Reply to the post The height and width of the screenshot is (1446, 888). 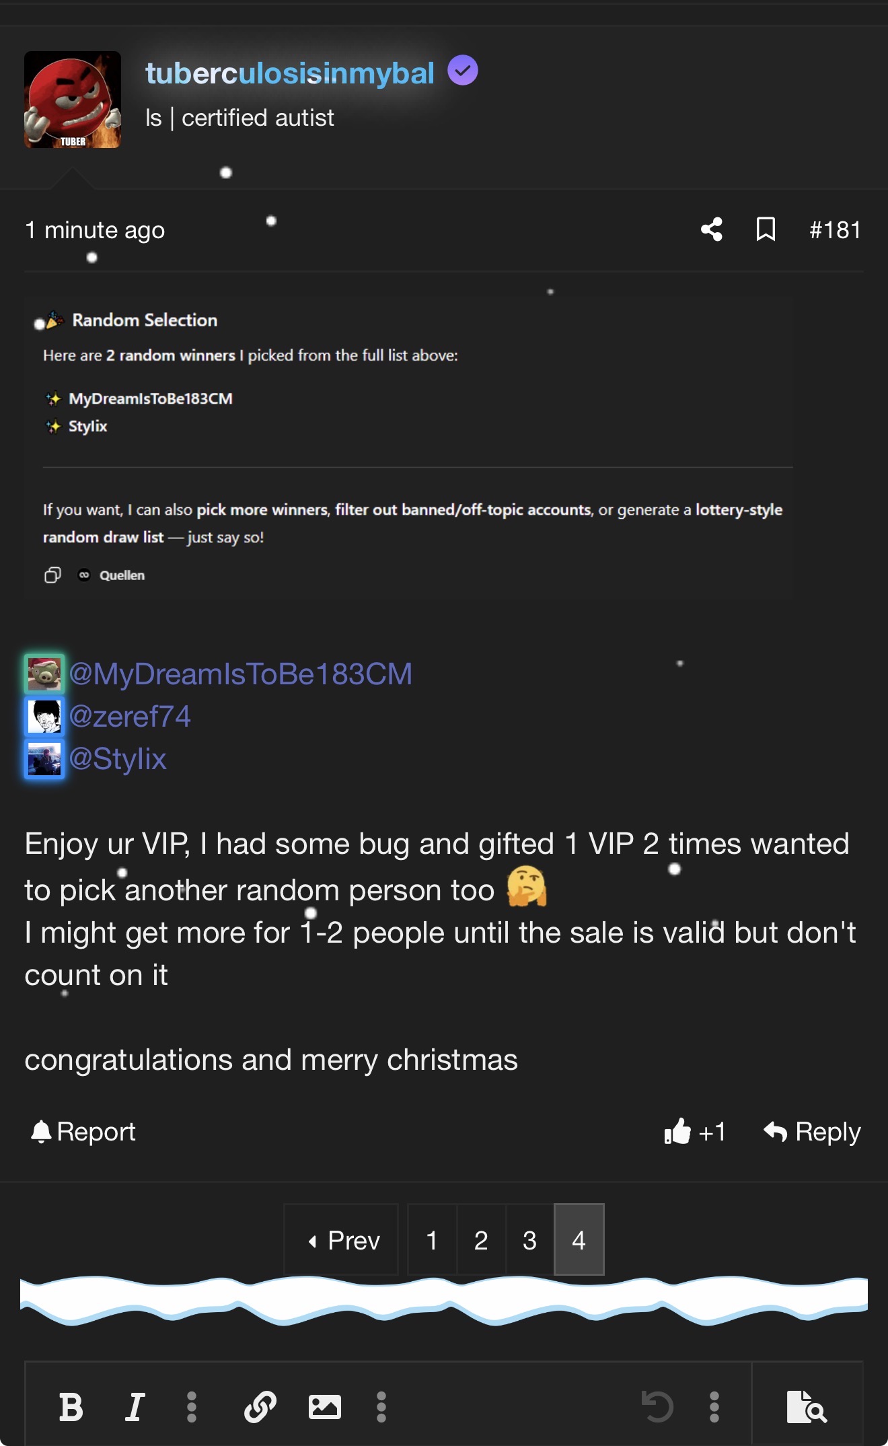tap(812, 1132)
